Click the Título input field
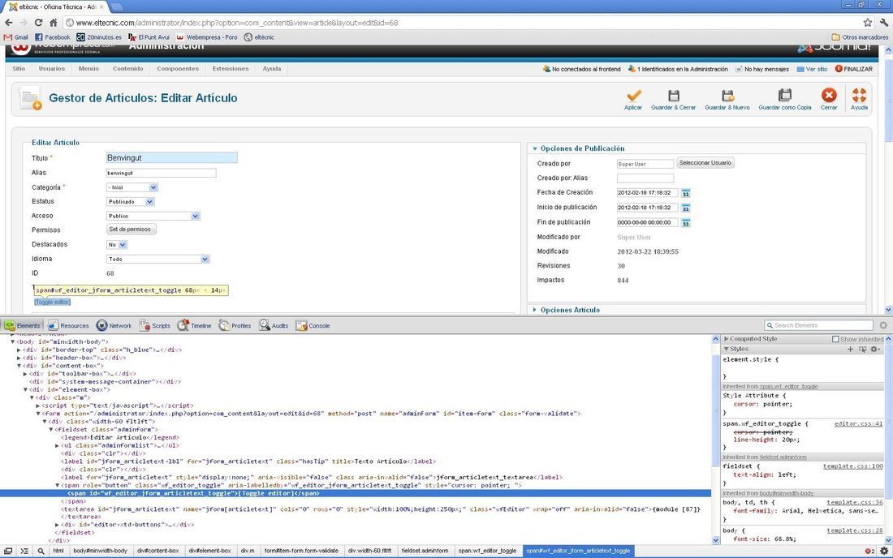 click(x=171, y=158)
